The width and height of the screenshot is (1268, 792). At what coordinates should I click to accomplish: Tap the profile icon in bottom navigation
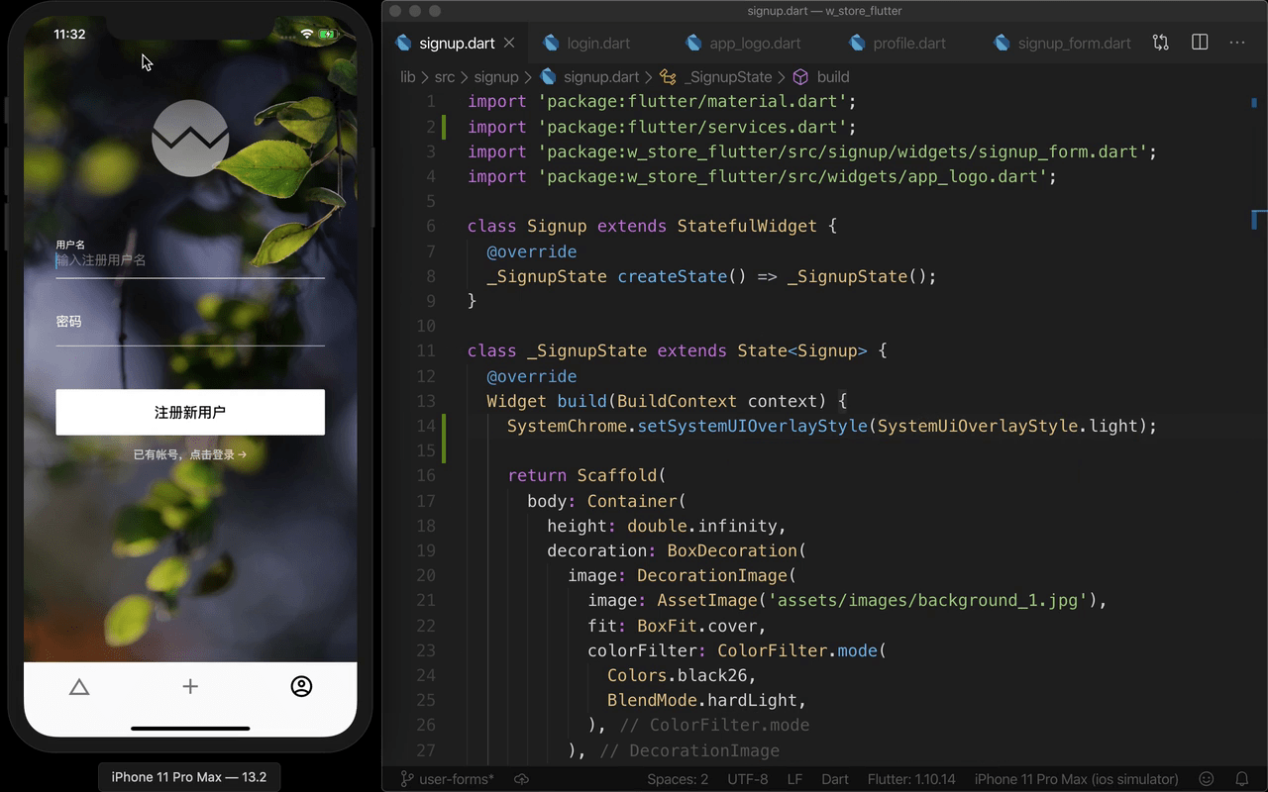(301, 686)
